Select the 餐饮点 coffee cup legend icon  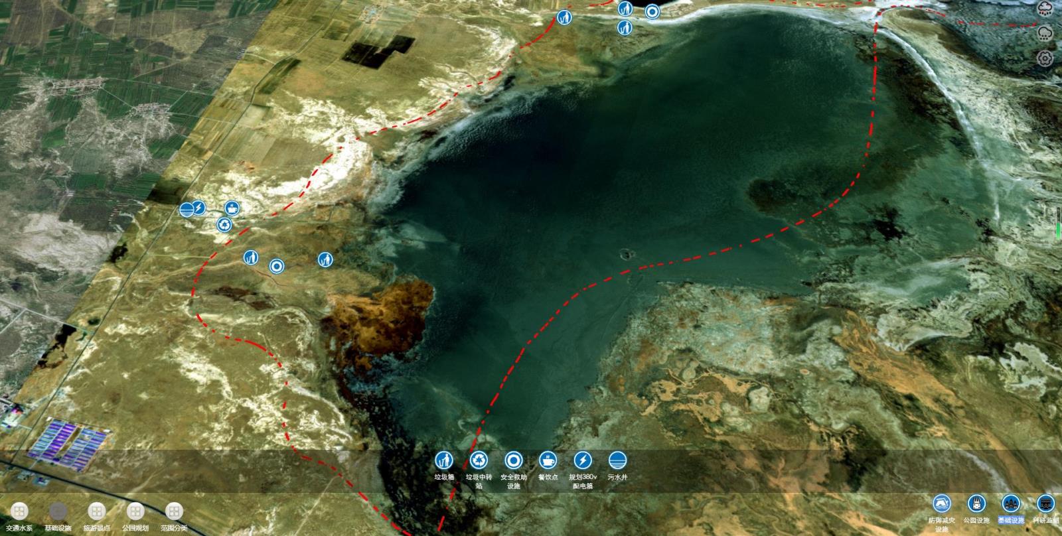tap(548, 460)
